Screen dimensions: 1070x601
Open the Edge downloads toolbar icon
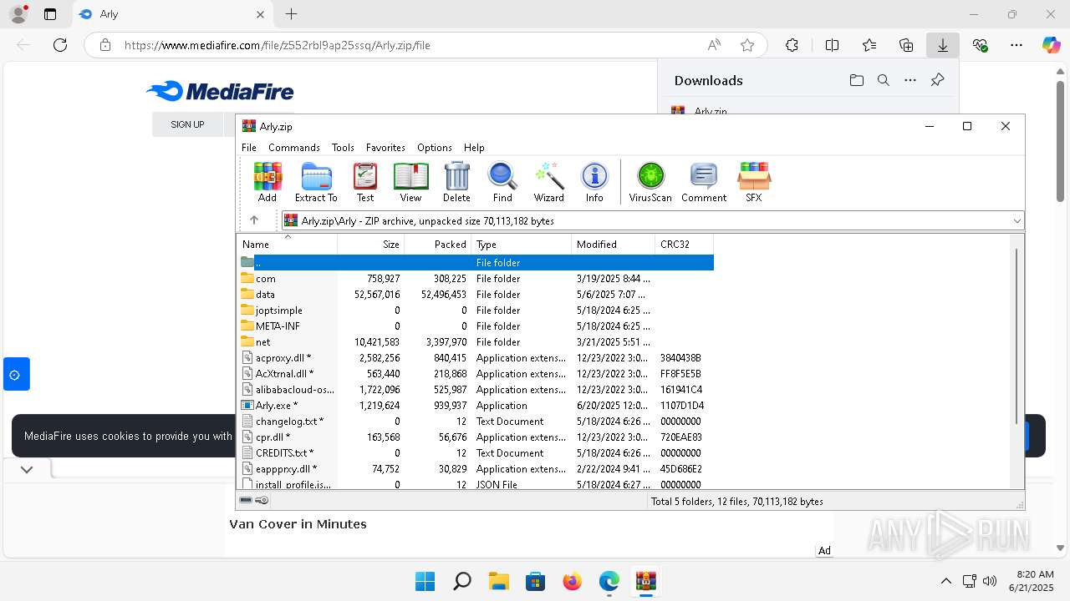[942, 45]
